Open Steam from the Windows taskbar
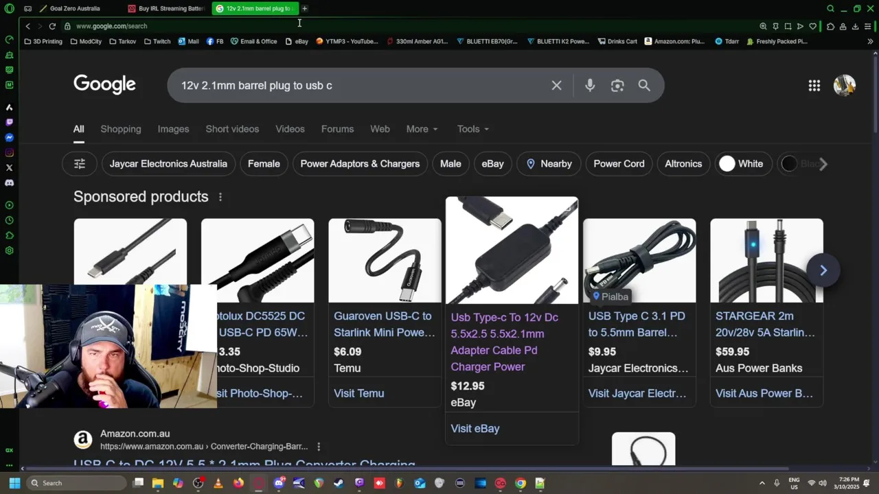The height and width of the screenshot is (494, 879). pyautogui.click(x=339, y=483)
